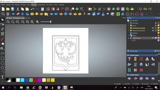The image size is (160, 90).
Task: Add a new bitmap layer with the Растр plus
Action: tap(156, 25)
